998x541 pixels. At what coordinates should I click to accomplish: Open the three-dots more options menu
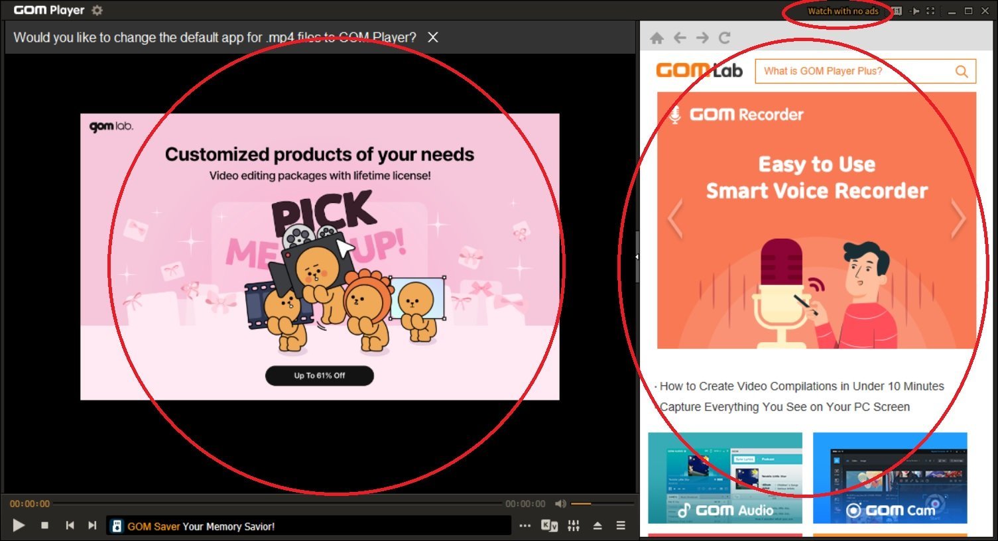pyautogui.click(x=525, y=526)
